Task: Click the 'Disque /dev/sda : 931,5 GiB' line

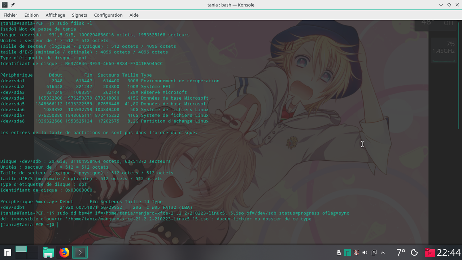Action: pos(95,35)
